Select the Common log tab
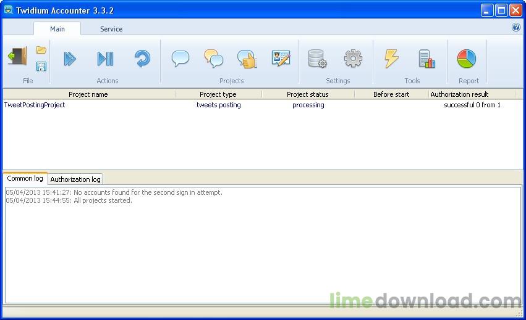The width and height of the screenshot is (526, 320). pyautogui.click(x=25, y=178)
